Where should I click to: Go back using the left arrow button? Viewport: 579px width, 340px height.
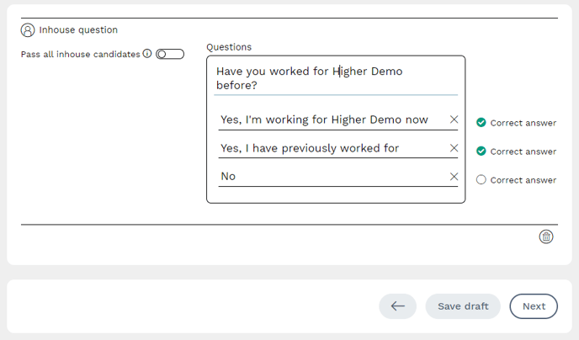pyautogui.click(x=398, y=306)
